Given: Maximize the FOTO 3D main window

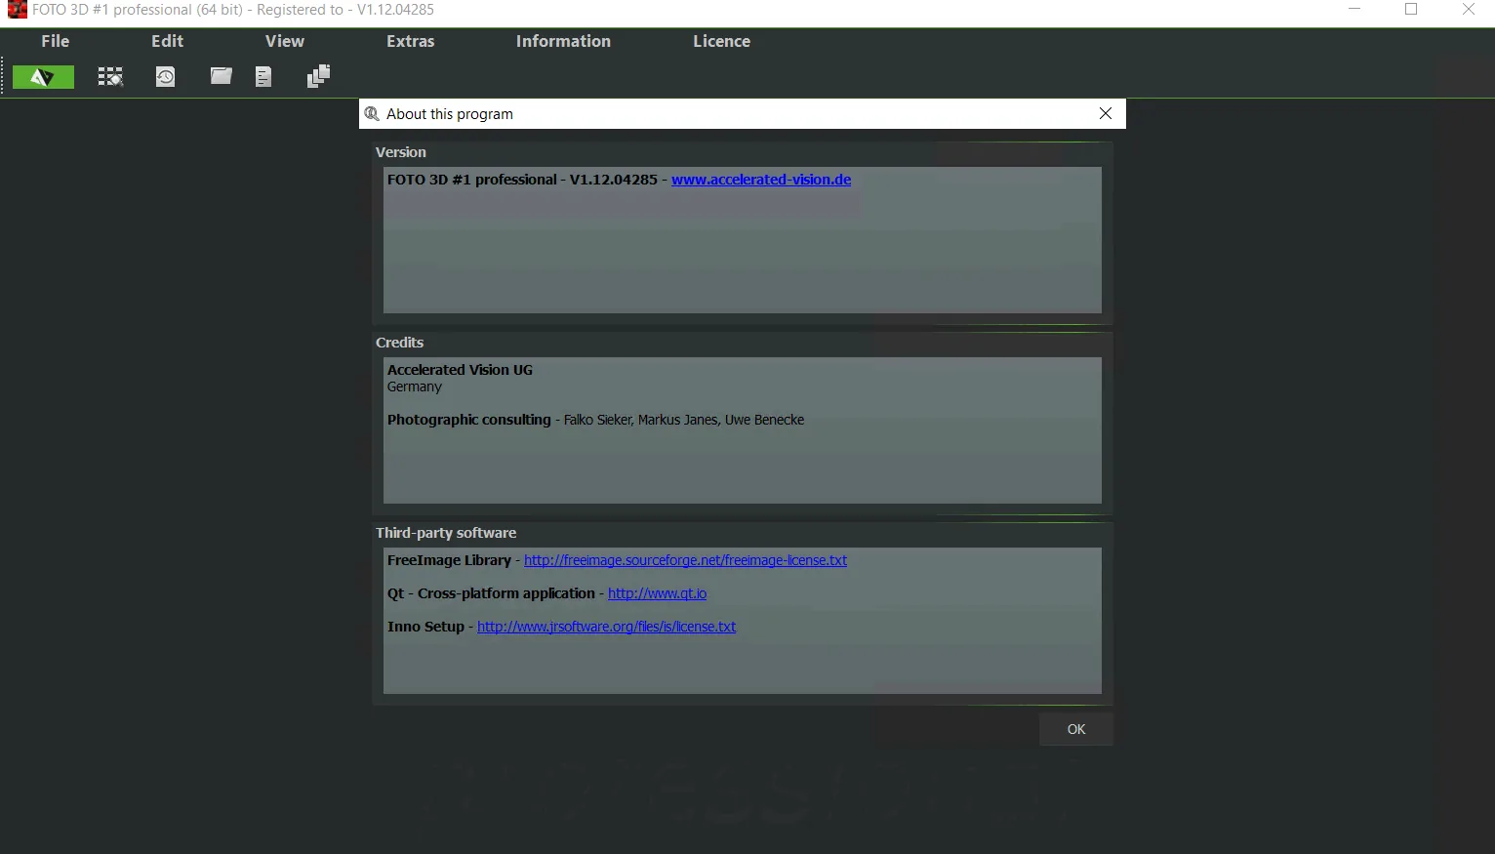Looking at the screenshot, I should [x=1411, y=10].
